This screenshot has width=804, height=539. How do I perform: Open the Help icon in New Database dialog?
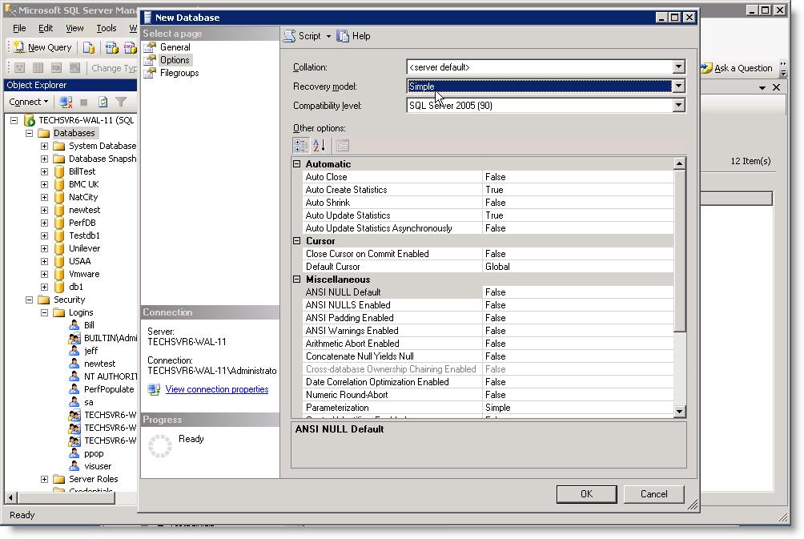[x=343, y=36]
